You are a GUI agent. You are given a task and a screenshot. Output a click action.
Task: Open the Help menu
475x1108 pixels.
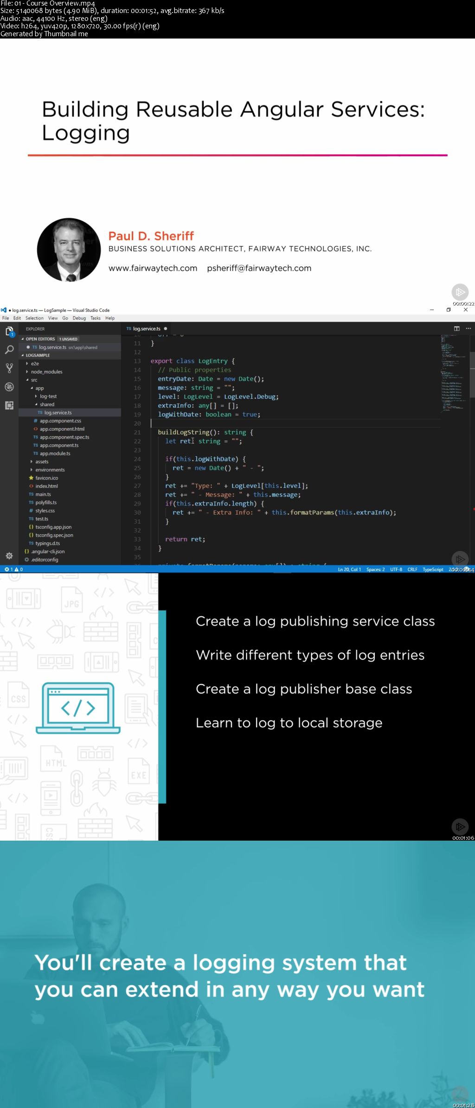click(110, 318)
